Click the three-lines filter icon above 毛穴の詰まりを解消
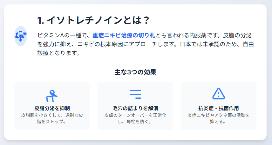This screenshot has width=272, height=145. coord(135,94)
